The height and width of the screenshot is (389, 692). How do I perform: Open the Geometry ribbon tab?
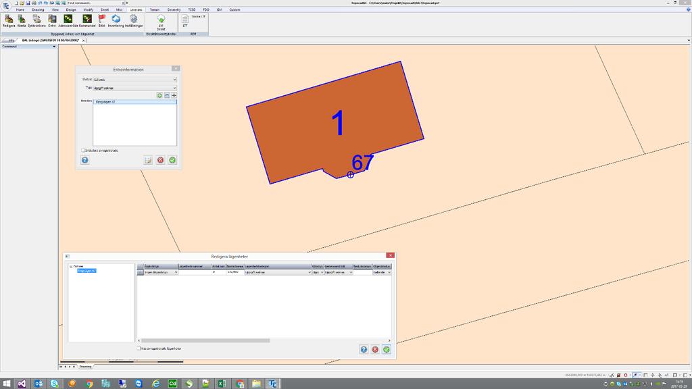point(174,9)
